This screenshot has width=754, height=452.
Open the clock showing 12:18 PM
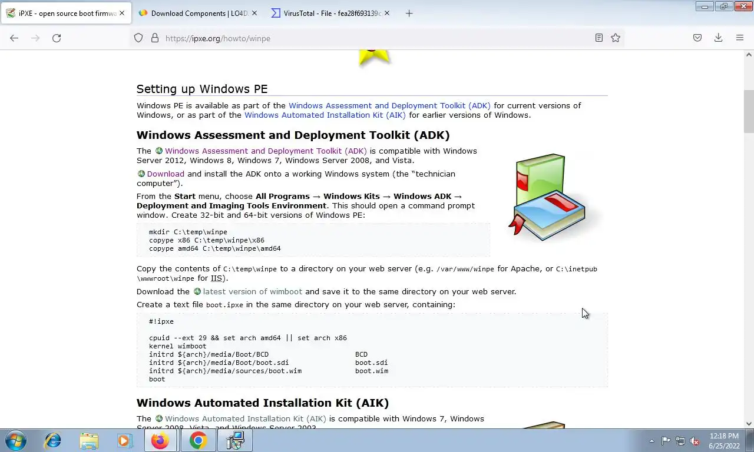(724, 441)
